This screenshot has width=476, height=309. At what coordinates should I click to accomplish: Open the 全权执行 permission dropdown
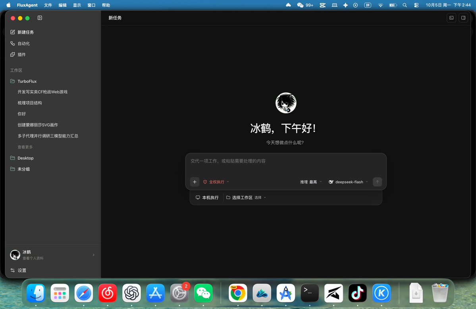[216, 182]
